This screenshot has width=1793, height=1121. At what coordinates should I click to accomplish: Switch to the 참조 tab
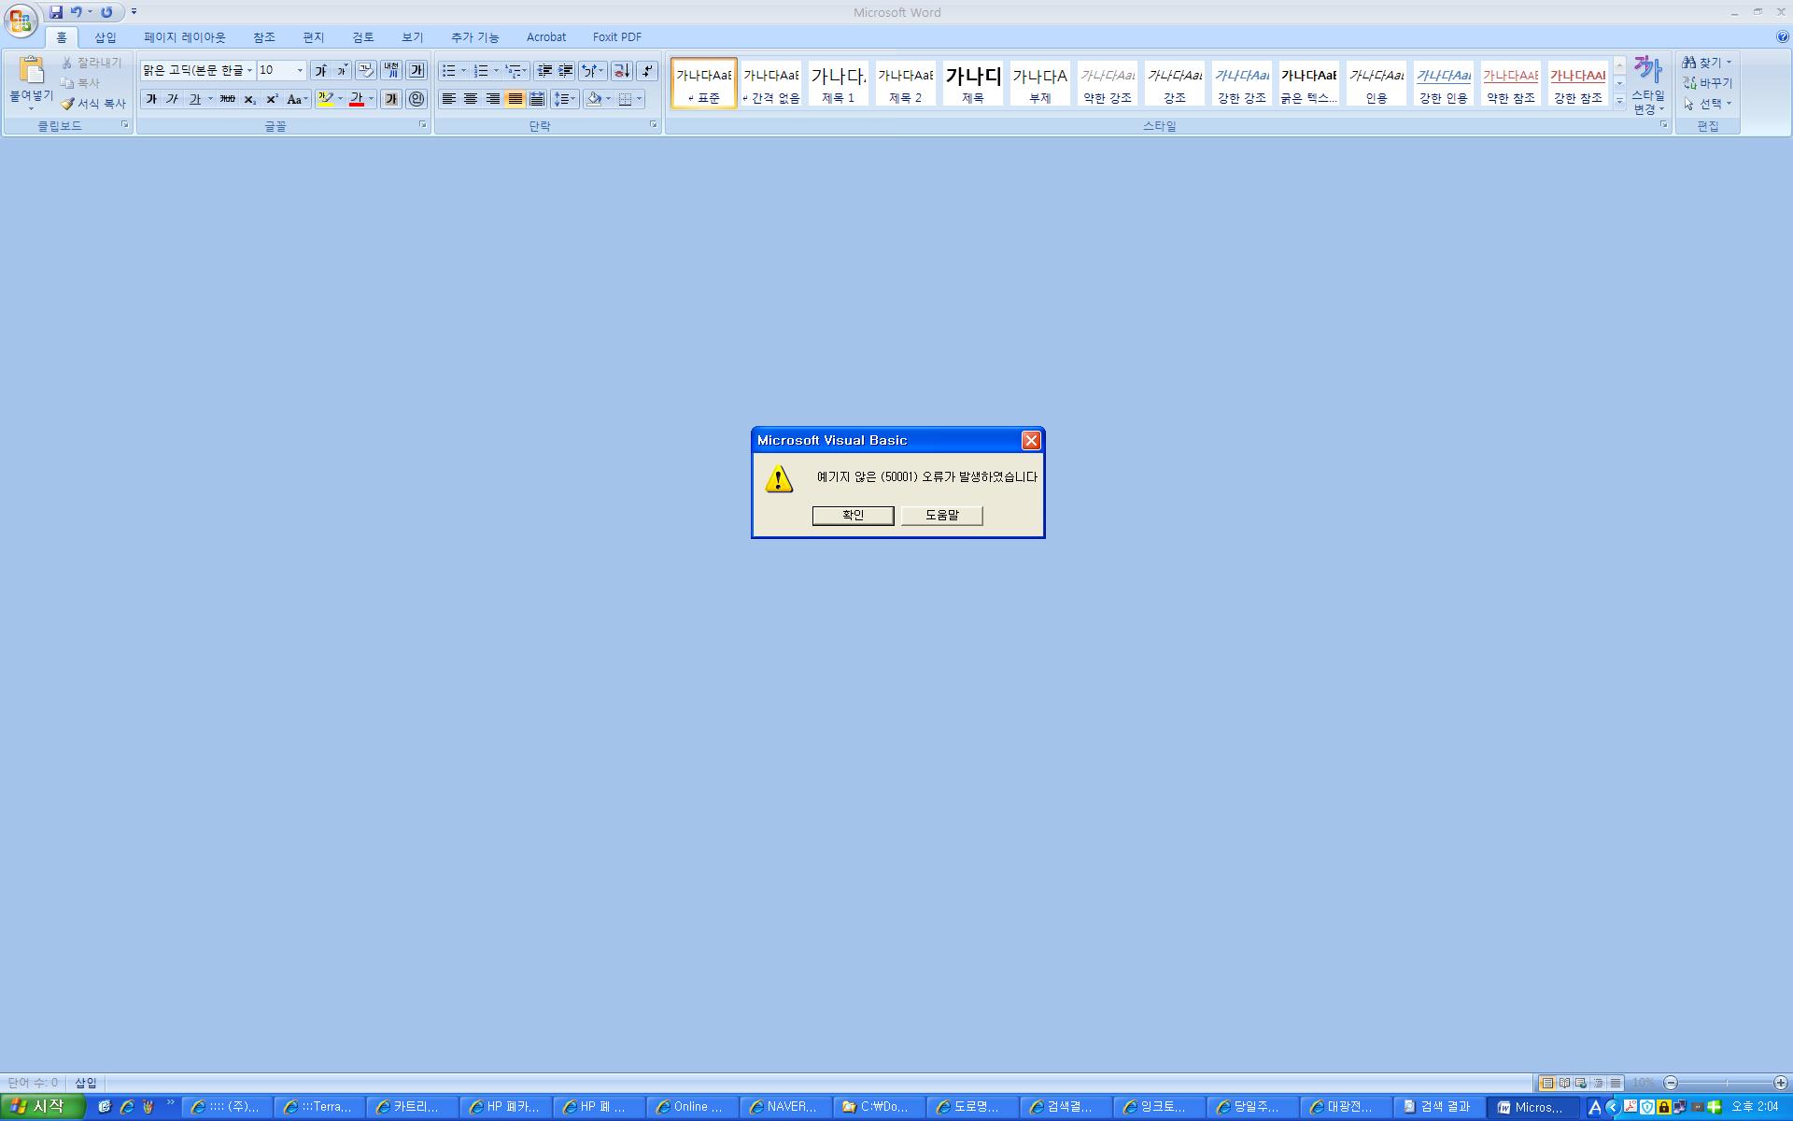click(x=264, y=37)
